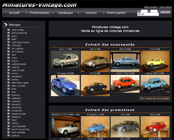Open Votre compte link
174x140 pixels.
click(151, 7)
